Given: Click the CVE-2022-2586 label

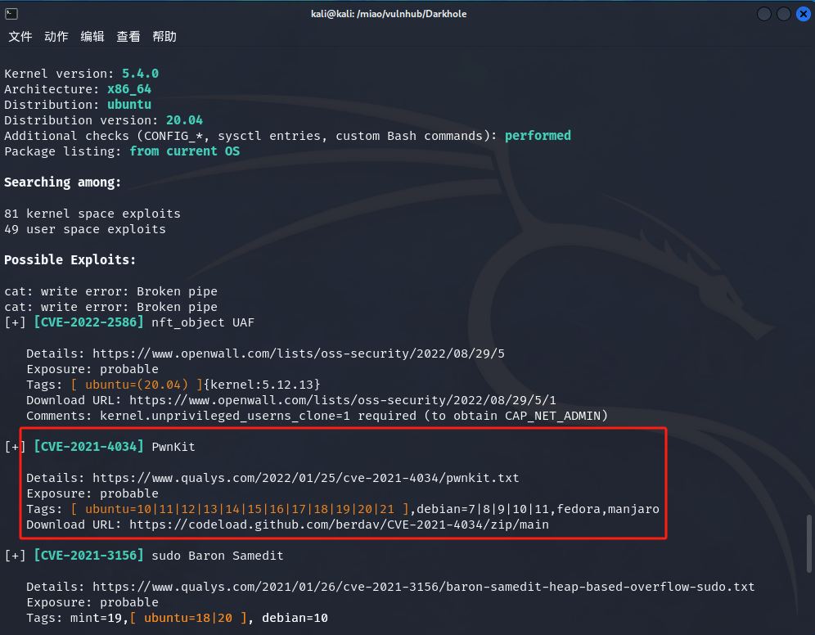Looking at the screenshot, I should [88, 322].
